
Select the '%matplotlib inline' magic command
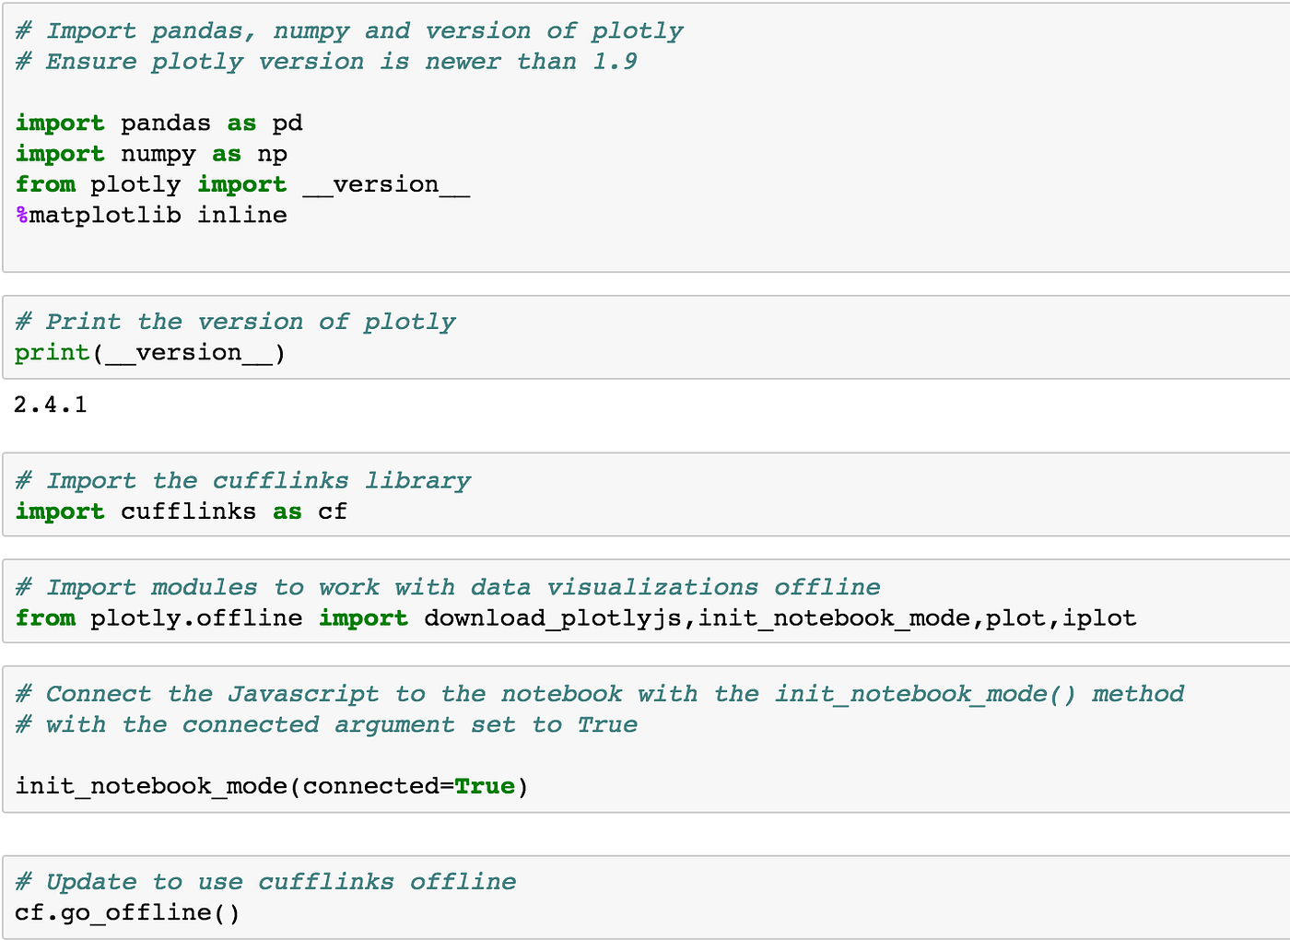pyautogui.click(x=151, y=214)
